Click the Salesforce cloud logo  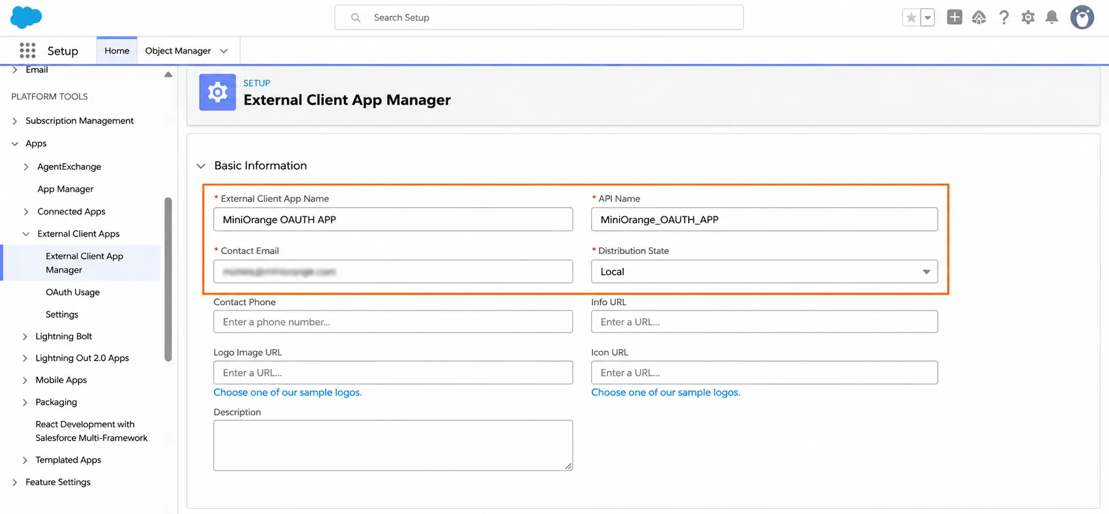[x=26, y=17]
